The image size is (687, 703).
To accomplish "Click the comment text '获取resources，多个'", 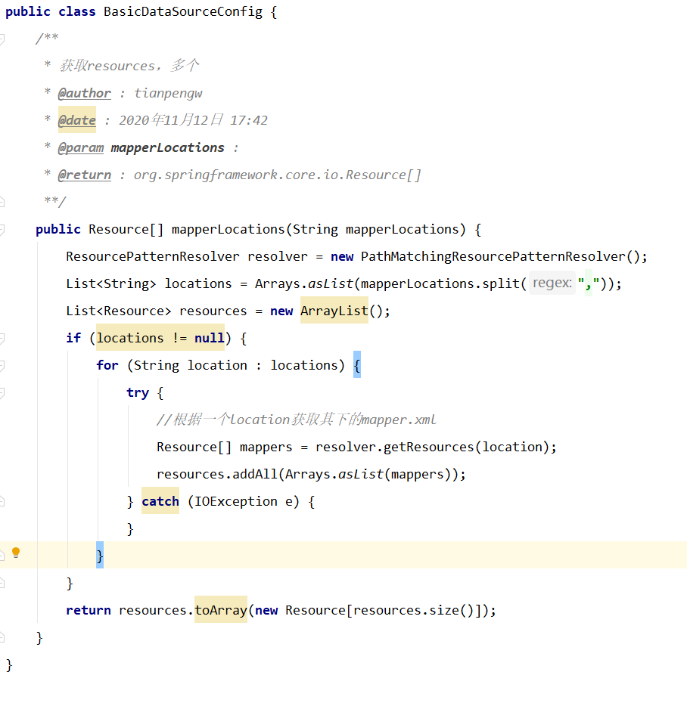I will pos(129,66).
